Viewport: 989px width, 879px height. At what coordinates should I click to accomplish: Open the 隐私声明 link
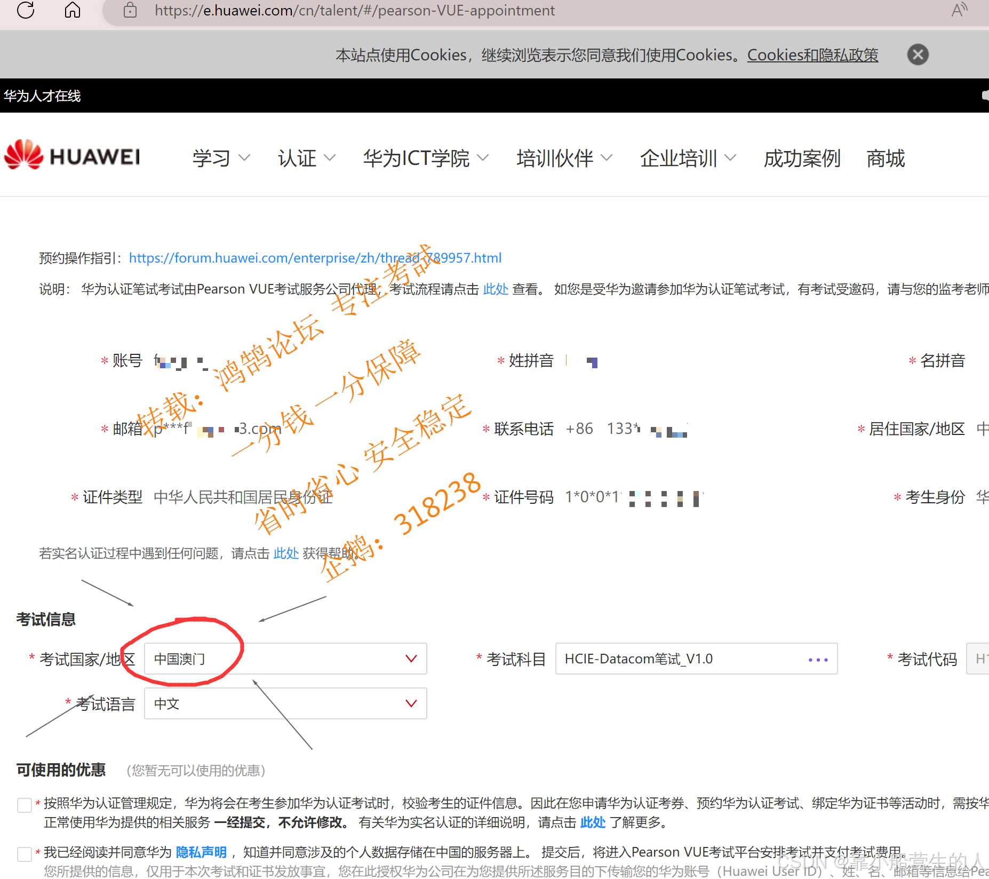[201, 852]
